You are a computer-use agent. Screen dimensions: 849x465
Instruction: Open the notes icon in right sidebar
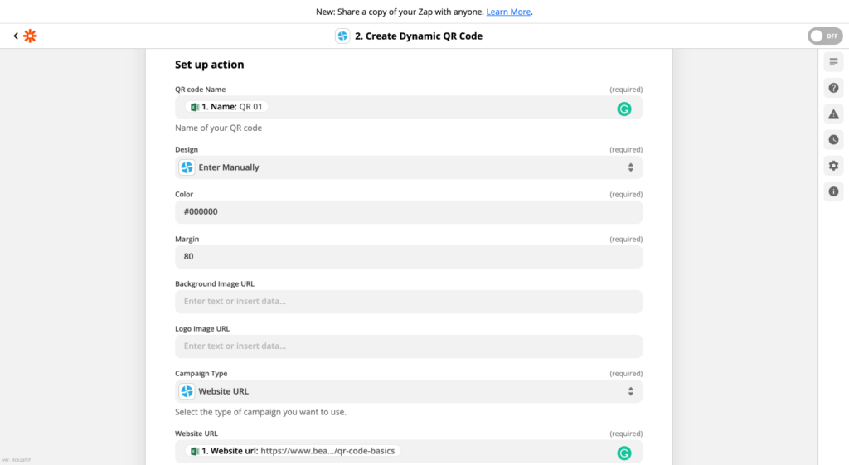coord(833,62)
